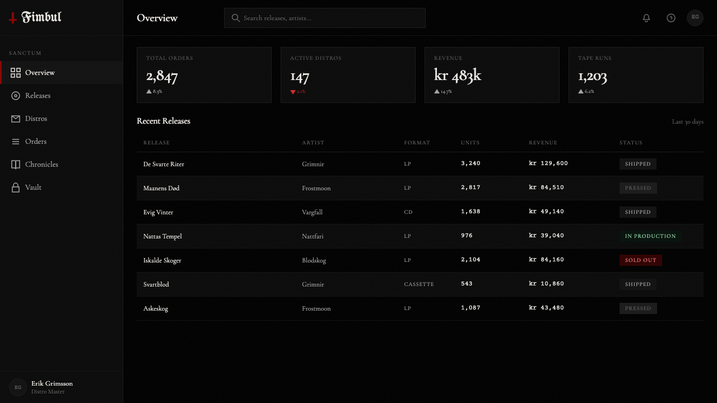Sort by the Format column header

(417, 143)
